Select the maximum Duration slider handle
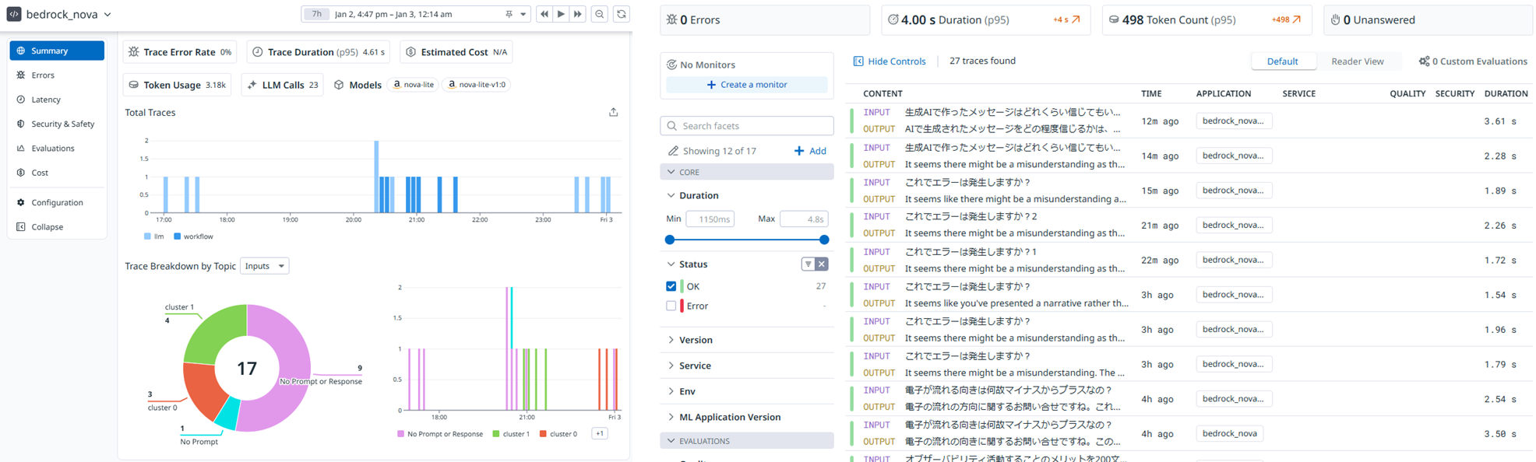The height and width of the screenshot is (462, 1536). 824,240
